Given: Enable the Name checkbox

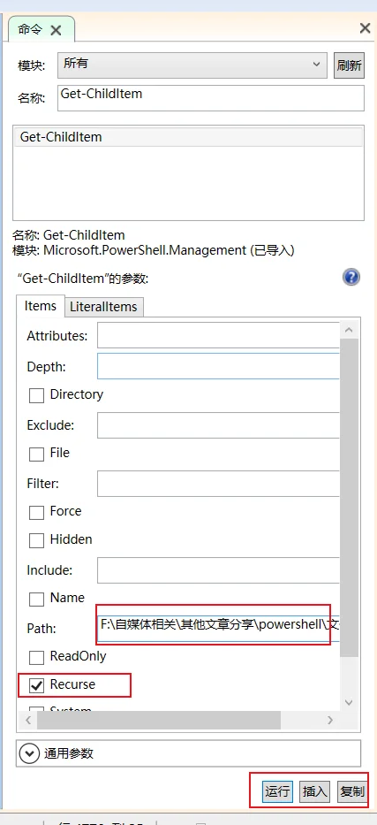Looking at the screenshot, I should click(x=36, y=600).
